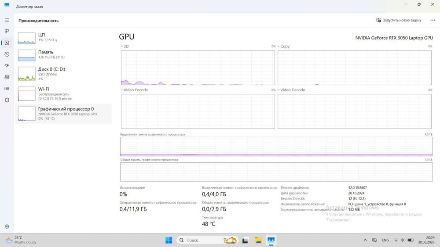440x247 pixels.
Task: Click the 'Производительность' page heading
Action: coord(38,21)
